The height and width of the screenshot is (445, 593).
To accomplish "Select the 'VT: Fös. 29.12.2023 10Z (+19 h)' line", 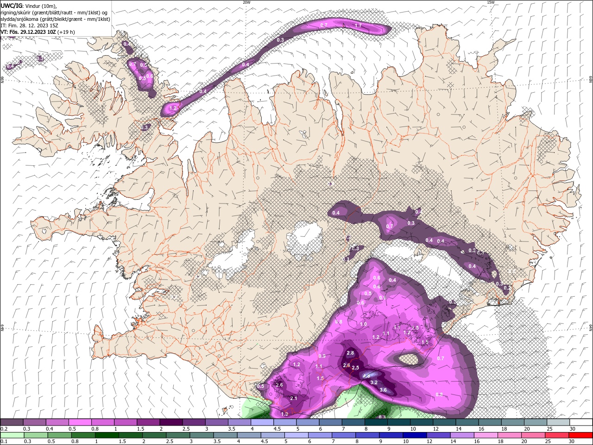I will (38, 32).
